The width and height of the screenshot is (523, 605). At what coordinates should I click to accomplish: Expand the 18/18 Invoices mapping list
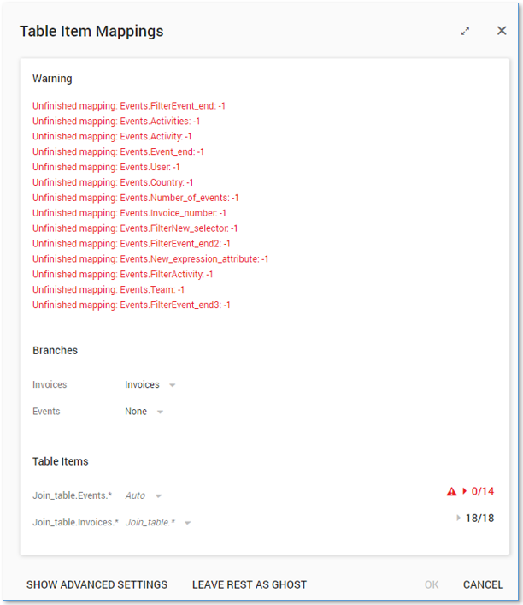coord(459,519)
